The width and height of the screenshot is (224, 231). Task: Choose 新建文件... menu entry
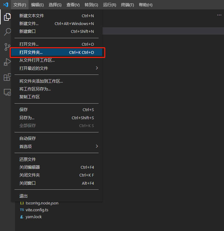pyautogui.click(x=57, y=23)
